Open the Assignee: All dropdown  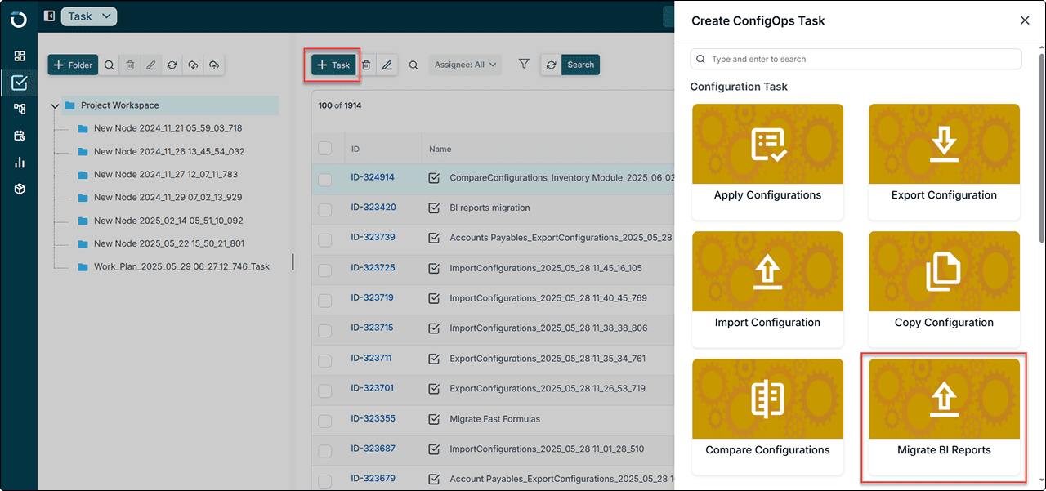coord(465,65)
